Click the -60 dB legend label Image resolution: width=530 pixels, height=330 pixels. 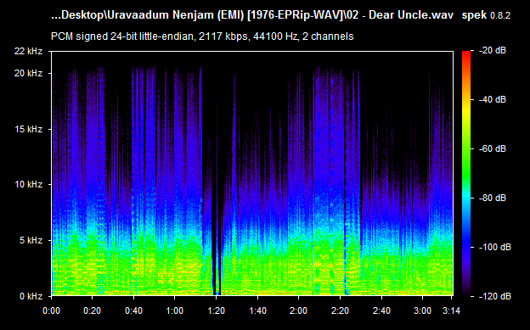(x=493, y=148)
